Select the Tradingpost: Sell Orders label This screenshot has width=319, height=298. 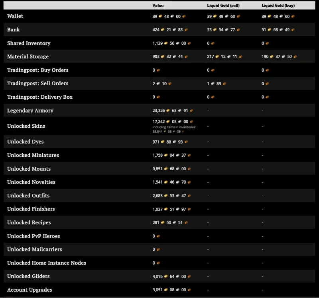tap(37, 84)
